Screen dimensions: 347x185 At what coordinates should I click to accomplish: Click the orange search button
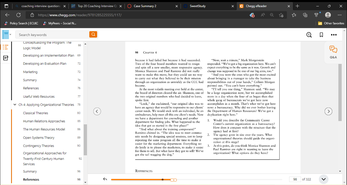93,35
